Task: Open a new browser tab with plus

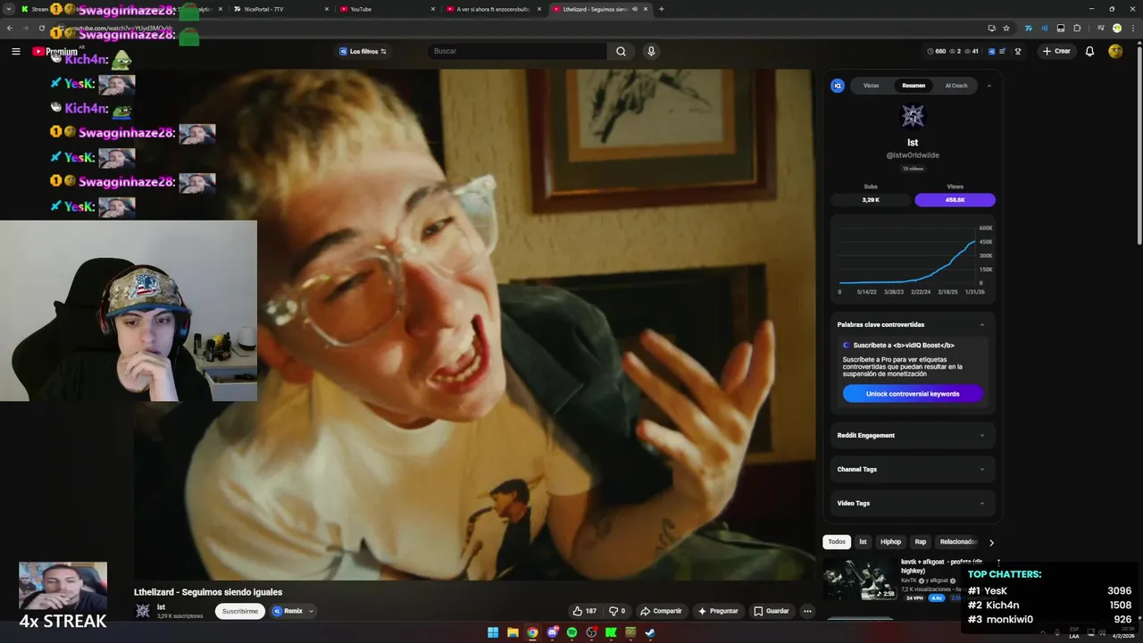Action: 661,9
